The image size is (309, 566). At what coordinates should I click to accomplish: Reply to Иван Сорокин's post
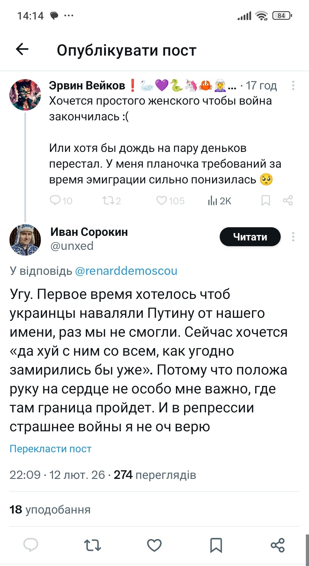[31, 545]
